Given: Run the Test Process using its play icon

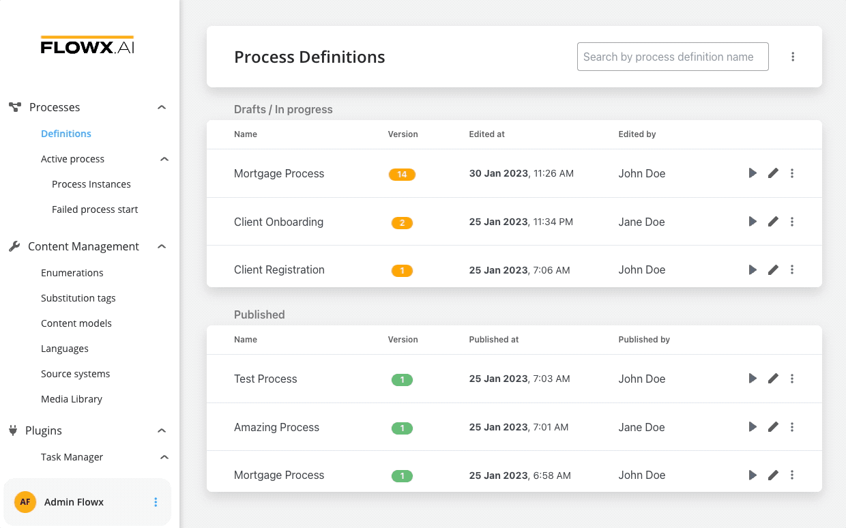Looking at the screenshot, I should tap(752, 379).
